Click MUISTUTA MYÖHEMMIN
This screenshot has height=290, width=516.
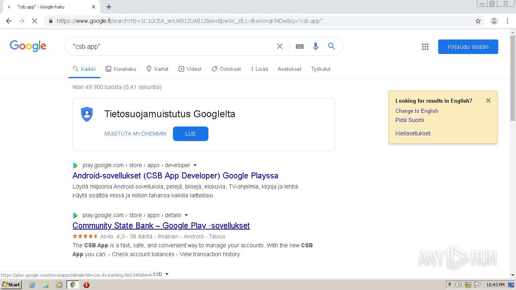click(x=135, y=134)
